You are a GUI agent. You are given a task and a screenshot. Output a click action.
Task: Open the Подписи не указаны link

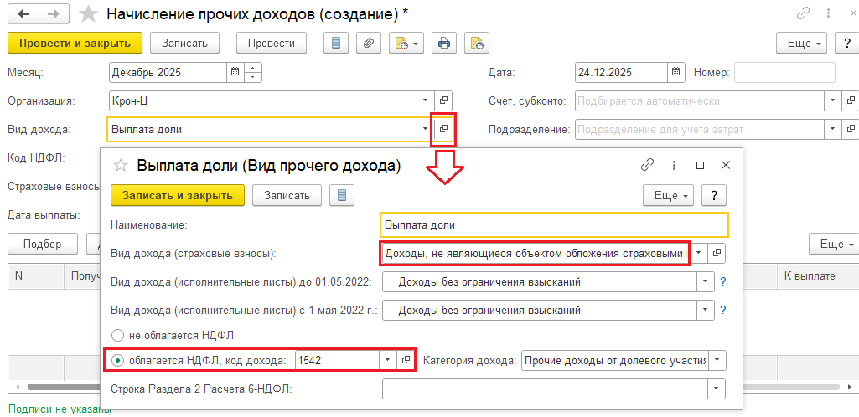coord(60,409)
